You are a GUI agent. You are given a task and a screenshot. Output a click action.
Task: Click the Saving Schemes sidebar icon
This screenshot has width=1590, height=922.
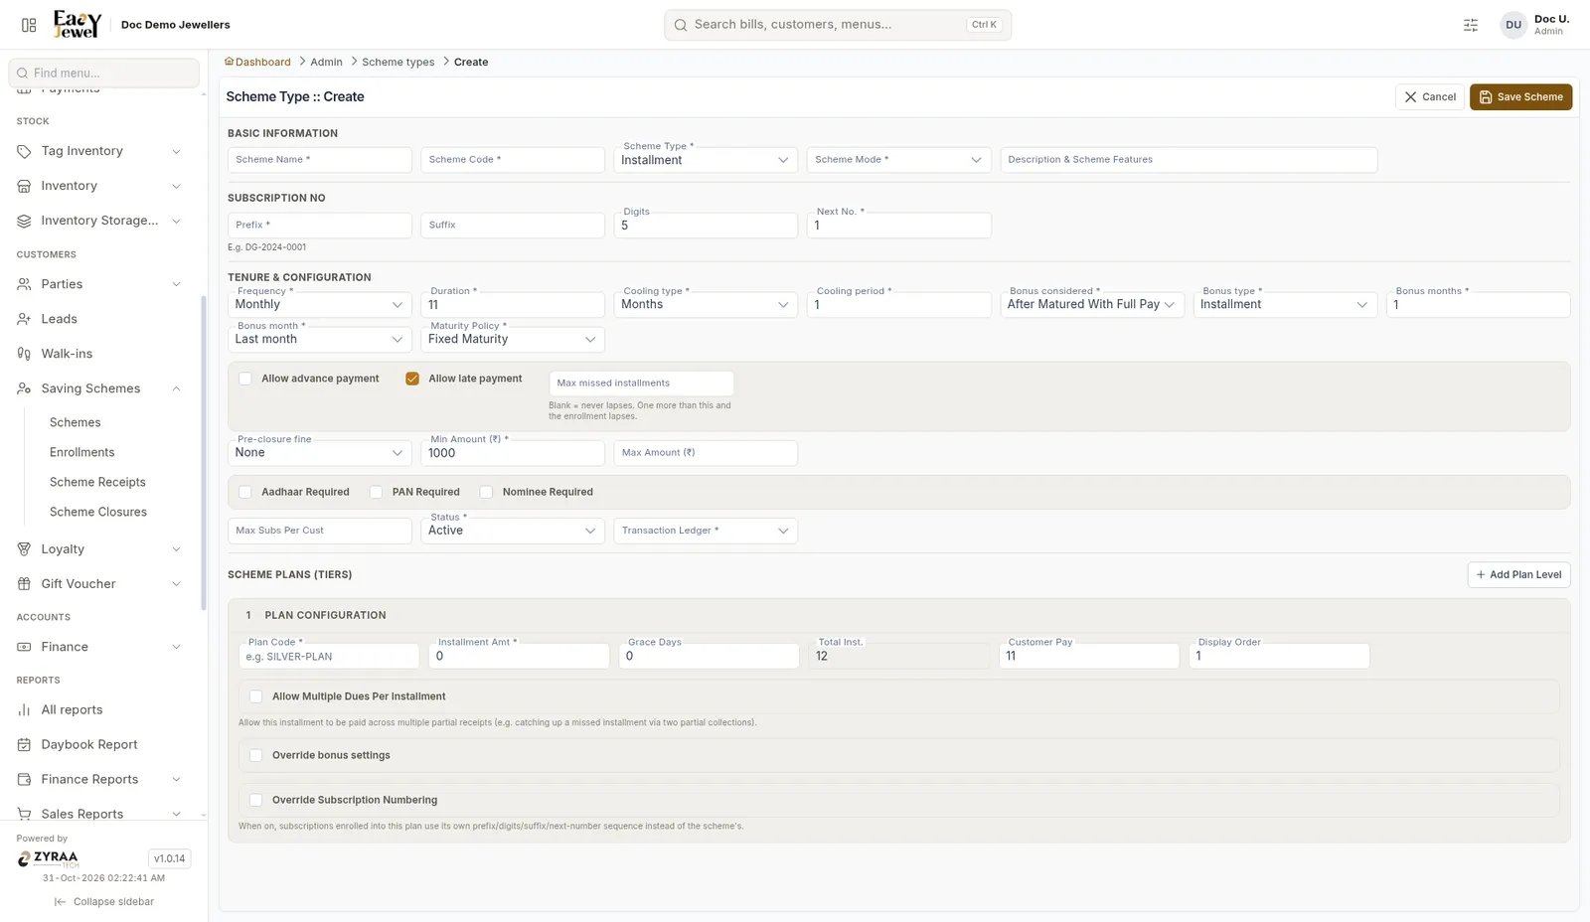pos(24,388)
